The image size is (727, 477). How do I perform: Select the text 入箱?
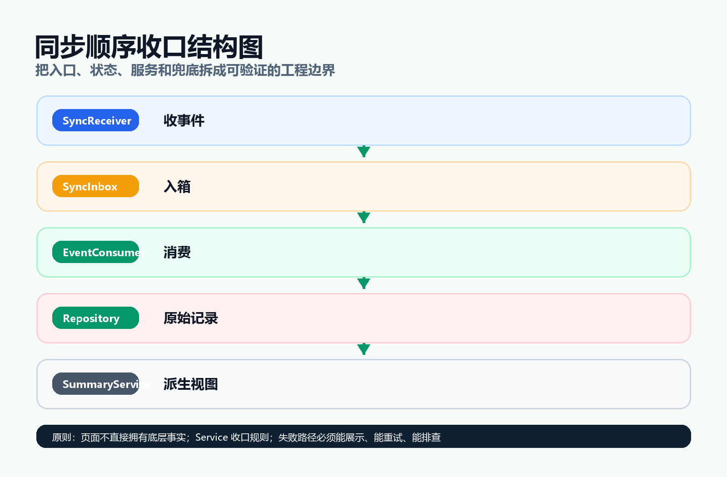pos(177,187)
